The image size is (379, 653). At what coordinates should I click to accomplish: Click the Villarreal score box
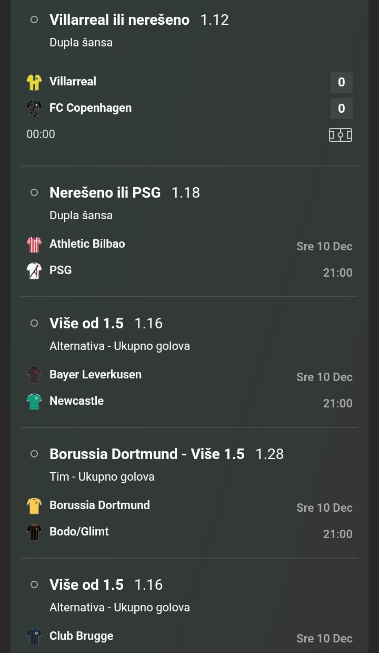[342, 82]
